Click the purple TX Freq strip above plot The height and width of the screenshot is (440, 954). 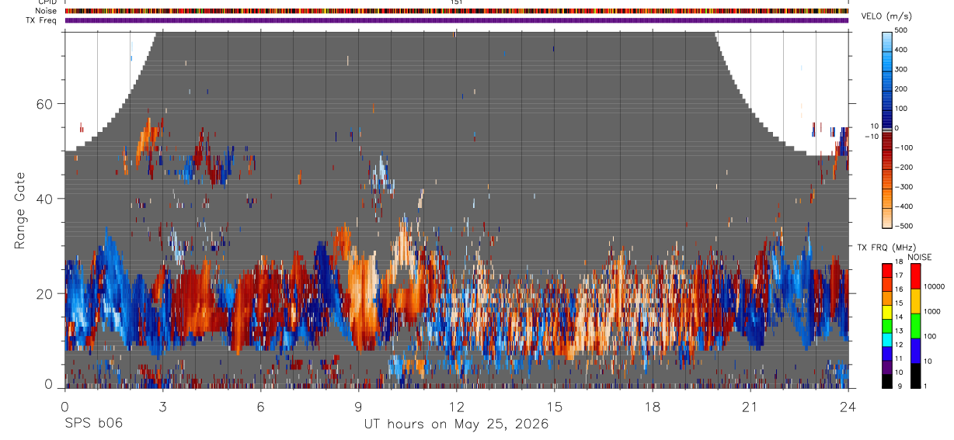457,20
